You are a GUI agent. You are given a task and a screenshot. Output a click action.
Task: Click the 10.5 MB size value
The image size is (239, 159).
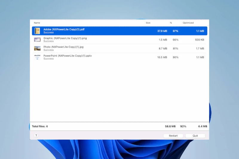click(162, 57)
